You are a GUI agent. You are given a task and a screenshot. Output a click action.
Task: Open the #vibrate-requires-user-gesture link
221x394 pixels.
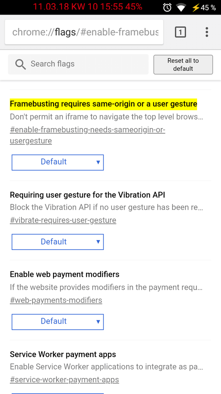[x=63, y=220]
